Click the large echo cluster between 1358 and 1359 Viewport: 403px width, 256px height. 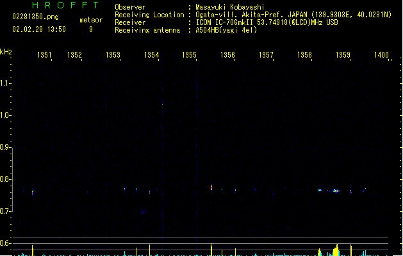click(x=336, y=191)
